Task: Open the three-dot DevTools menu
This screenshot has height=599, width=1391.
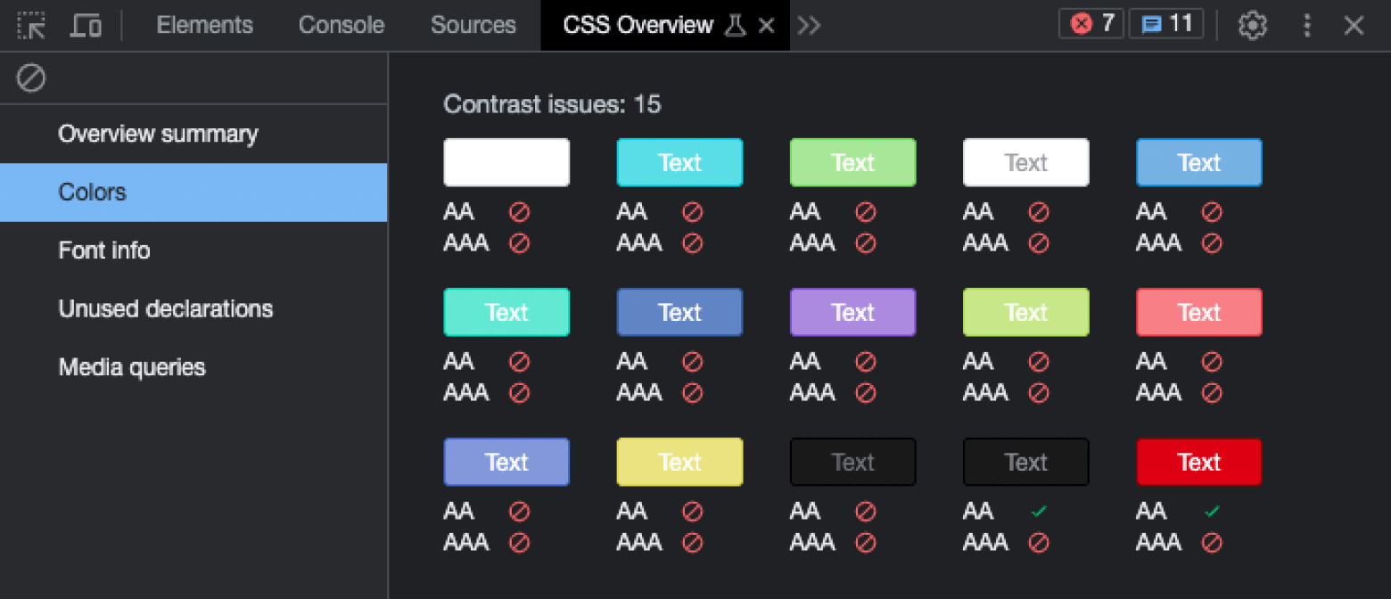Action: (x=1307, y=25)
